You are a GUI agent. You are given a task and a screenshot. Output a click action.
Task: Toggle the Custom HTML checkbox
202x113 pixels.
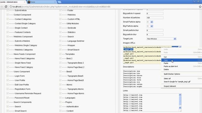[60, 19]
